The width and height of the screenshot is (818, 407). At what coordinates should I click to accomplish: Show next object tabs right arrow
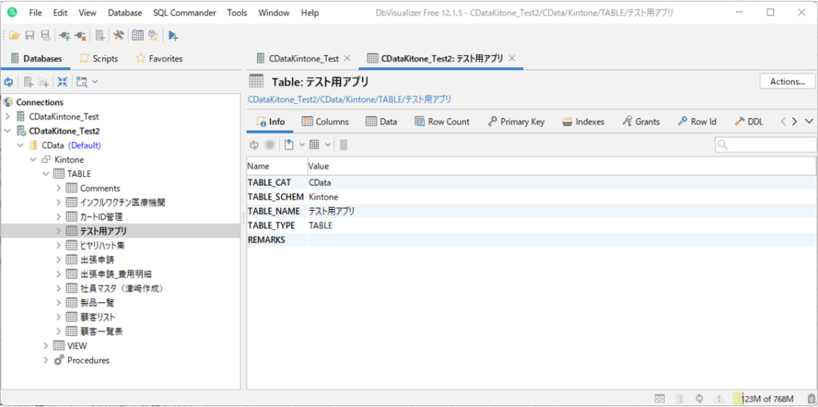pyautogui.click(x=795, y=121)
